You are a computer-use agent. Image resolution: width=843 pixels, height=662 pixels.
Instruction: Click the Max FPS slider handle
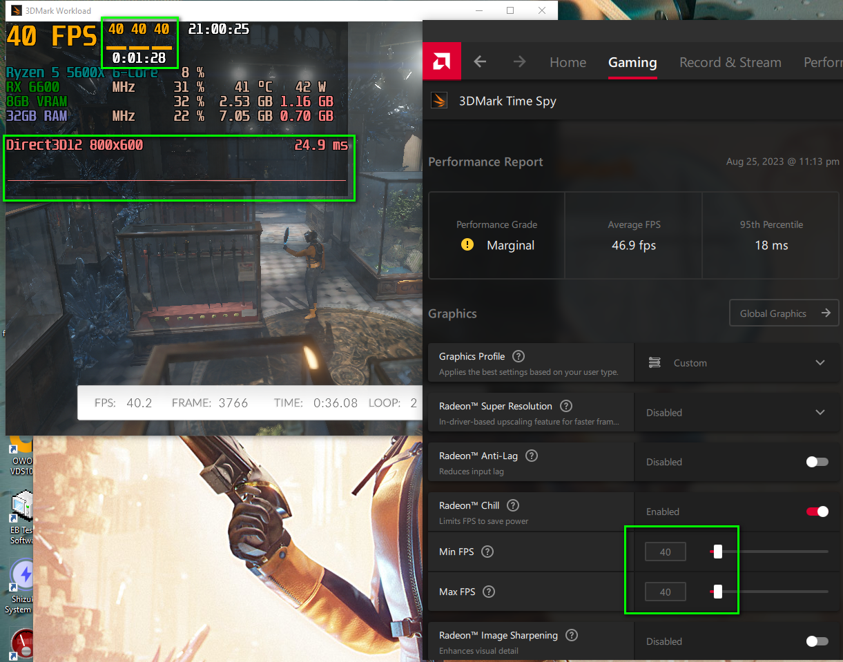coord(718,592)
